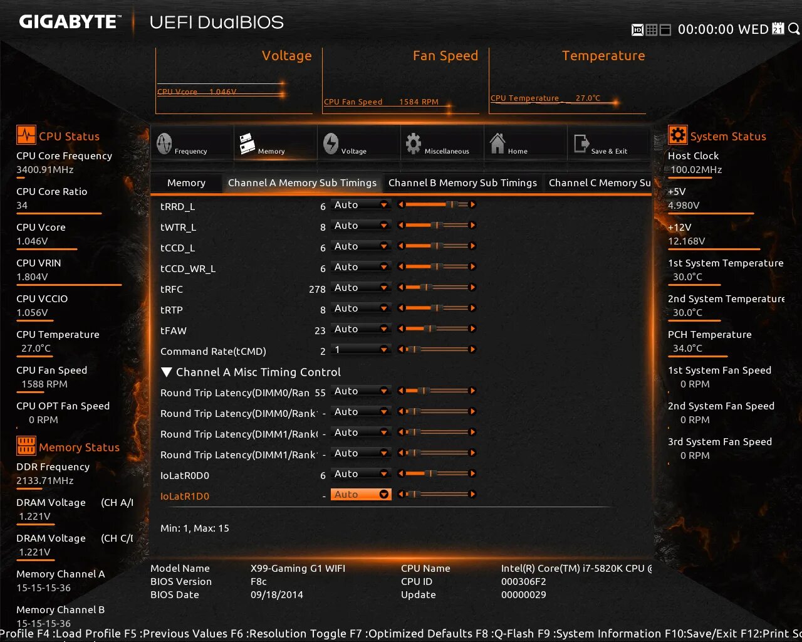The image size is (802, 642).
Task: Click the DDR Frequency 2133.71MHz value
Action: (45, 480)
